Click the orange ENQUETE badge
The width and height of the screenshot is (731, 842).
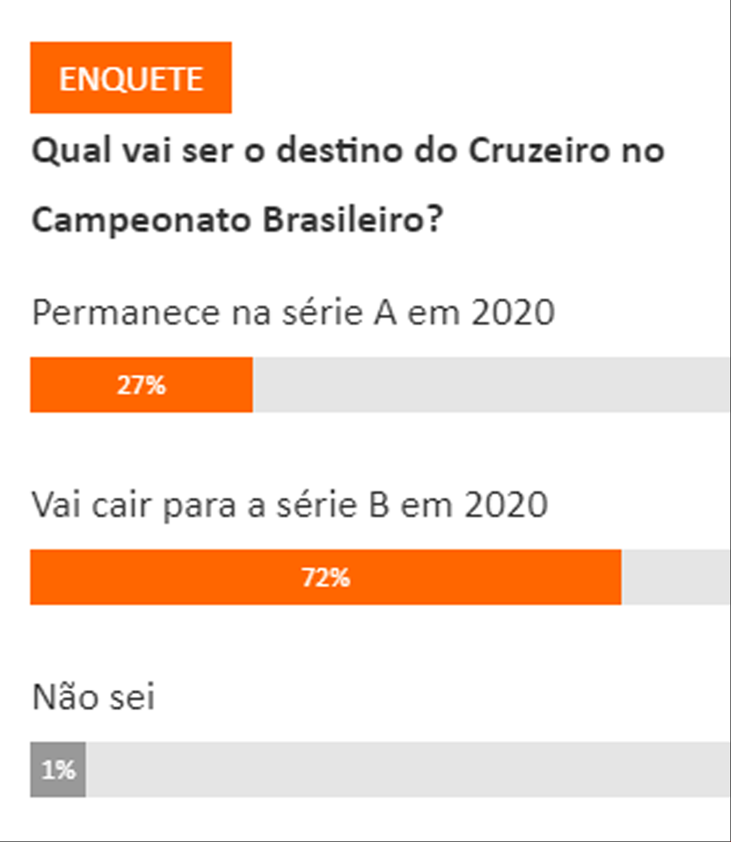[x=131, y=78]
